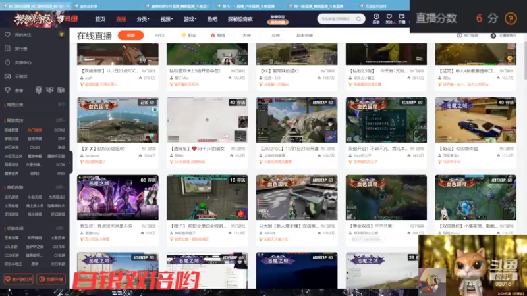Expand 全部 next to 手游休闲
The image size is (527, 296).
tap(60, 228)
